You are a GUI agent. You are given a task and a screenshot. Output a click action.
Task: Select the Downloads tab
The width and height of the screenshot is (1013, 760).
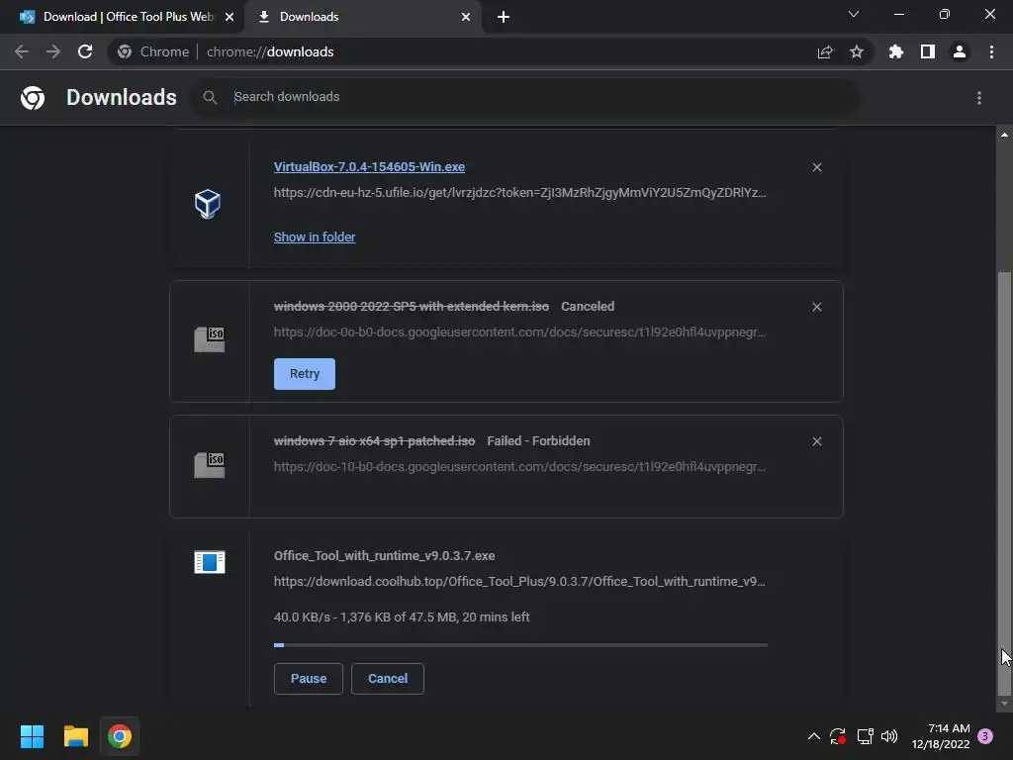pyautogui.click(x=363, y=17)
